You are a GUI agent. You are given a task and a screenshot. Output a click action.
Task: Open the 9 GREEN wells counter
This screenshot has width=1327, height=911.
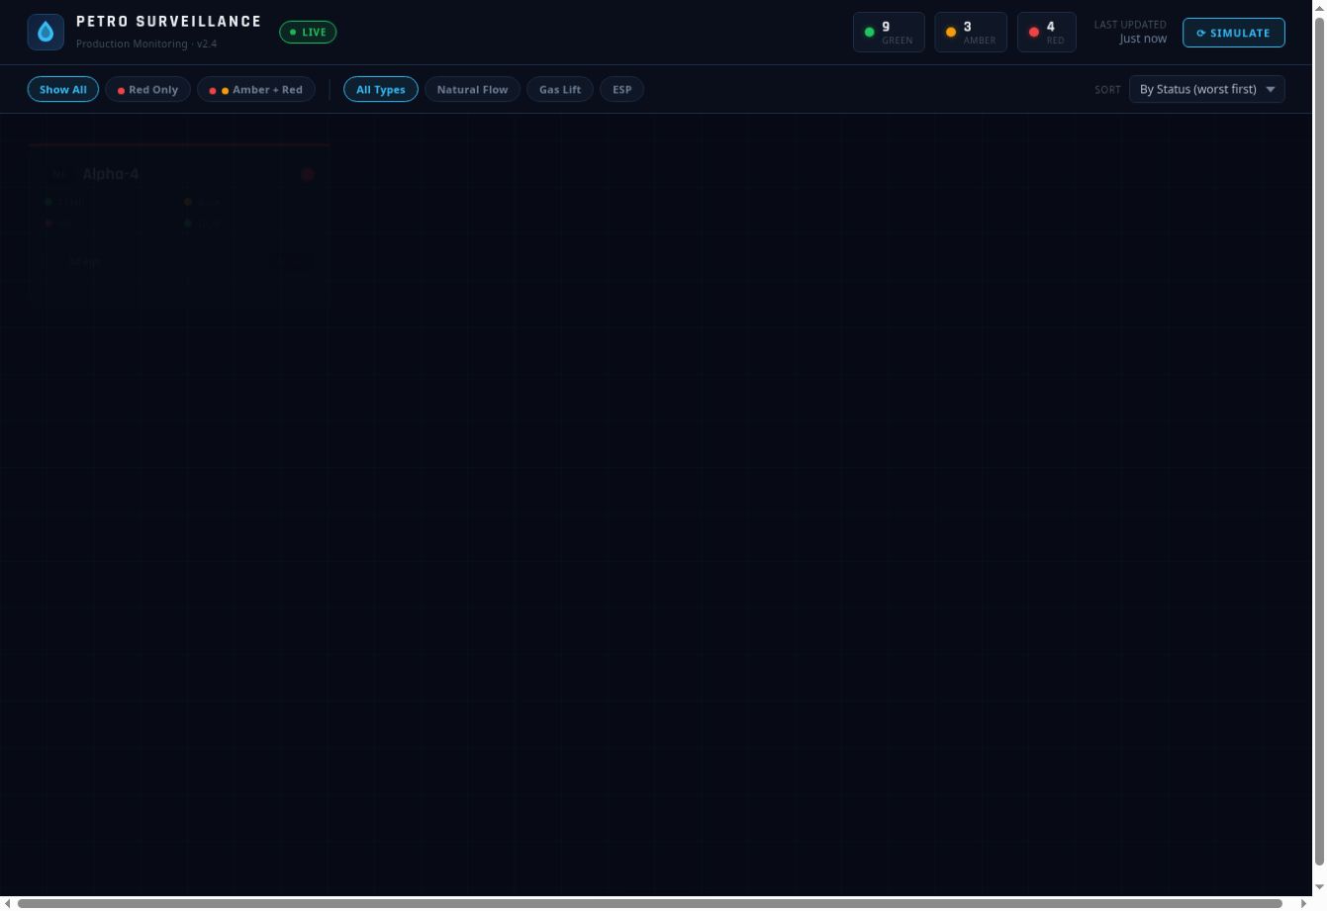[x=889, y=33]
